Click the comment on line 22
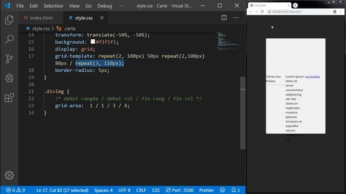The image size is (346, 194). tap(128, 99)
